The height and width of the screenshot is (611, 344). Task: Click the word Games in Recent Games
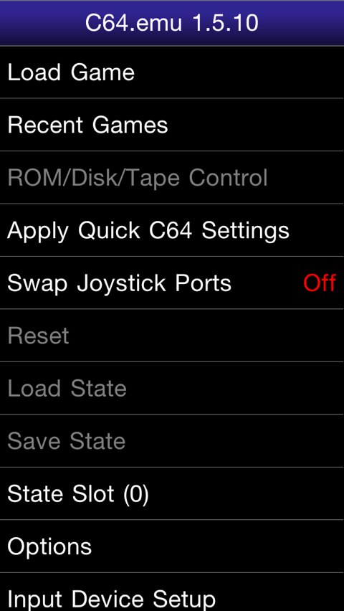(x=130, y=125)
